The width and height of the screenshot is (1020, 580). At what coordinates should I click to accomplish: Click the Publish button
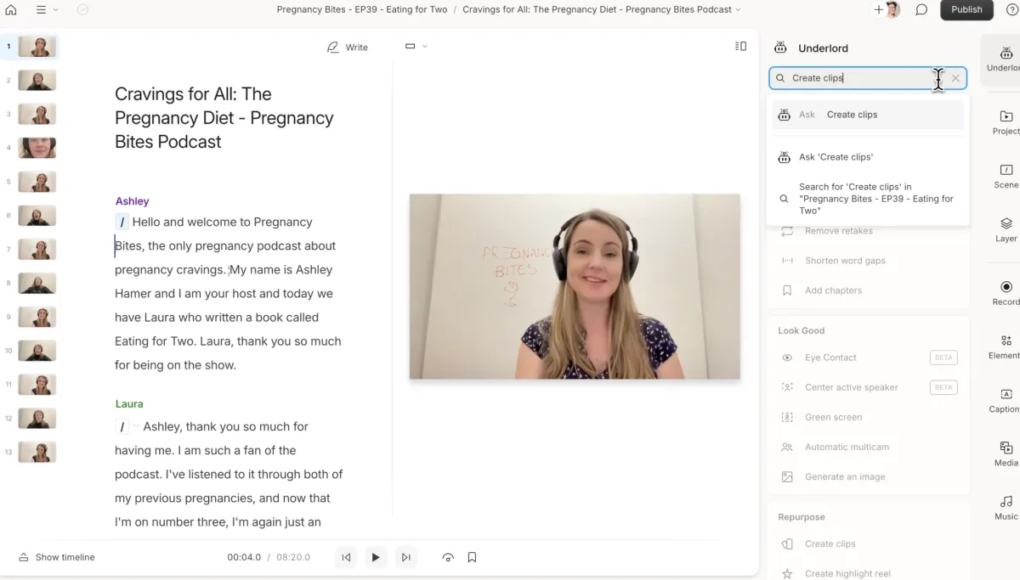[x=966, y=9]
